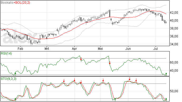The height and width of the screenshot is (102, 182).
Task: Click the 40,00 RSI axis value
Action: (174, 71)
